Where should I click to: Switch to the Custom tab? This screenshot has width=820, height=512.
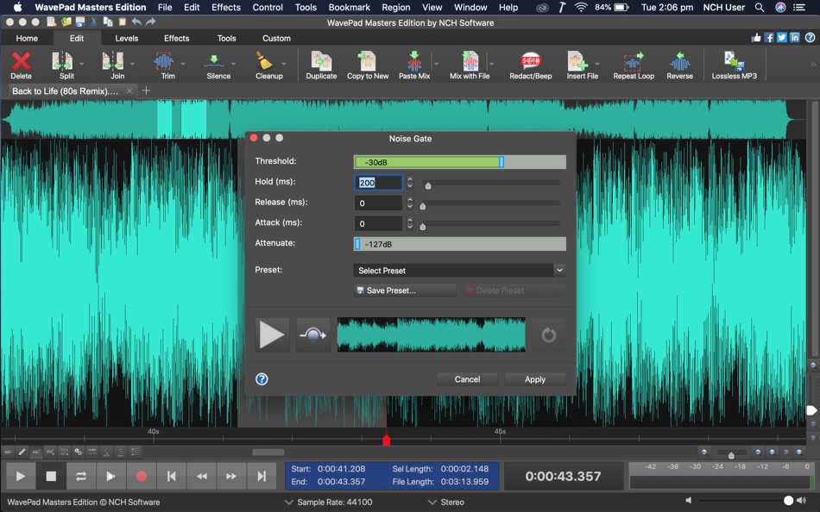(277, 38)
